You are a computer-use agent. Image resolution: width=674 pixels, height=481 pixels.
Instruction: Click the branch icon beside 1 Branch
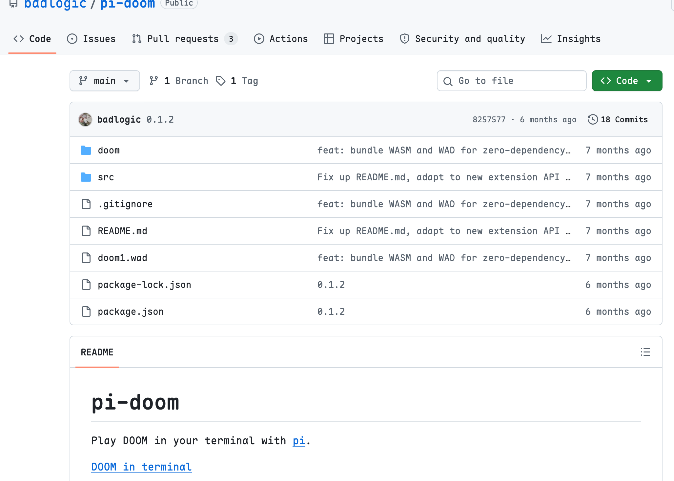point(153,81)
